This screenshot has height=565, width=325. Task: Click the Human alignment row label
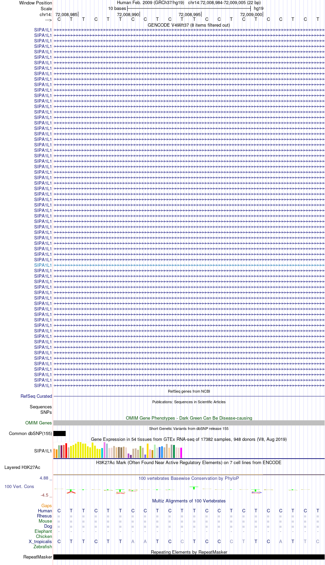tap(45, 511)
